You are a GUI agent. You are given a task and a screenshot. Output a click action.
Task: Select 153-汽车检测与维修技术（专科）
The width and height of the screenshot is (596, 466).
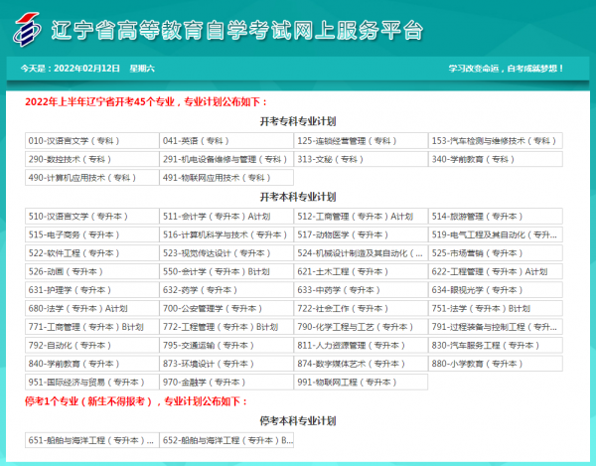pyautogui.click(x=496, y=141)
